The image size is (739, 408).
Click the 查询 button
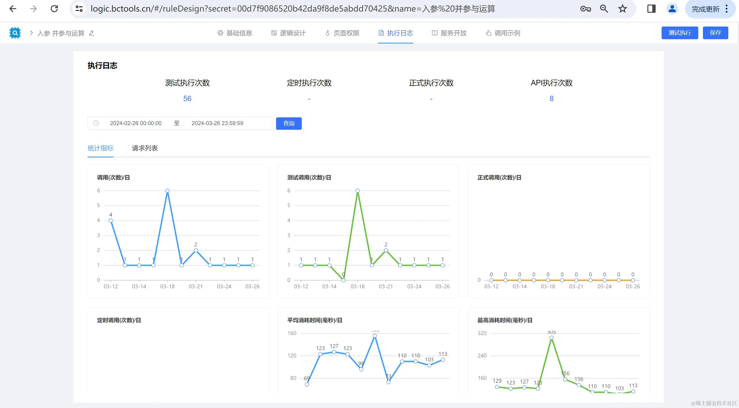[288, 123]
